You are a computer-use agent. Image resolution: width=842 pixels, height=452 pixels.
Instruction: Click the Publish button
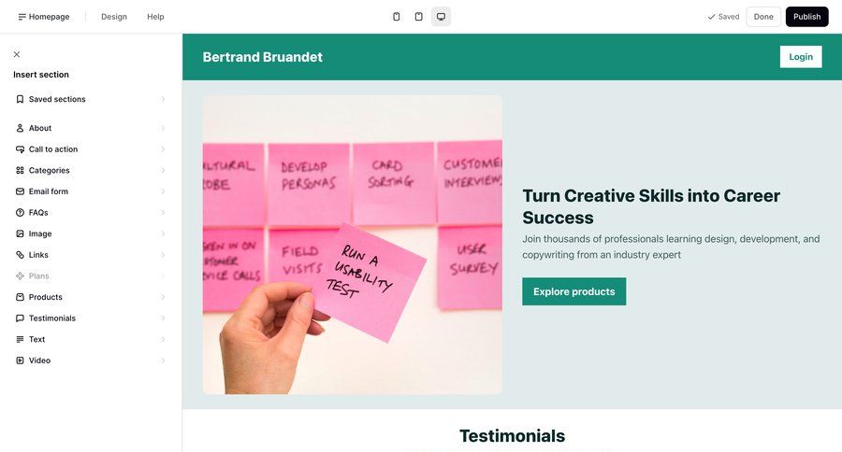point(806,17)
